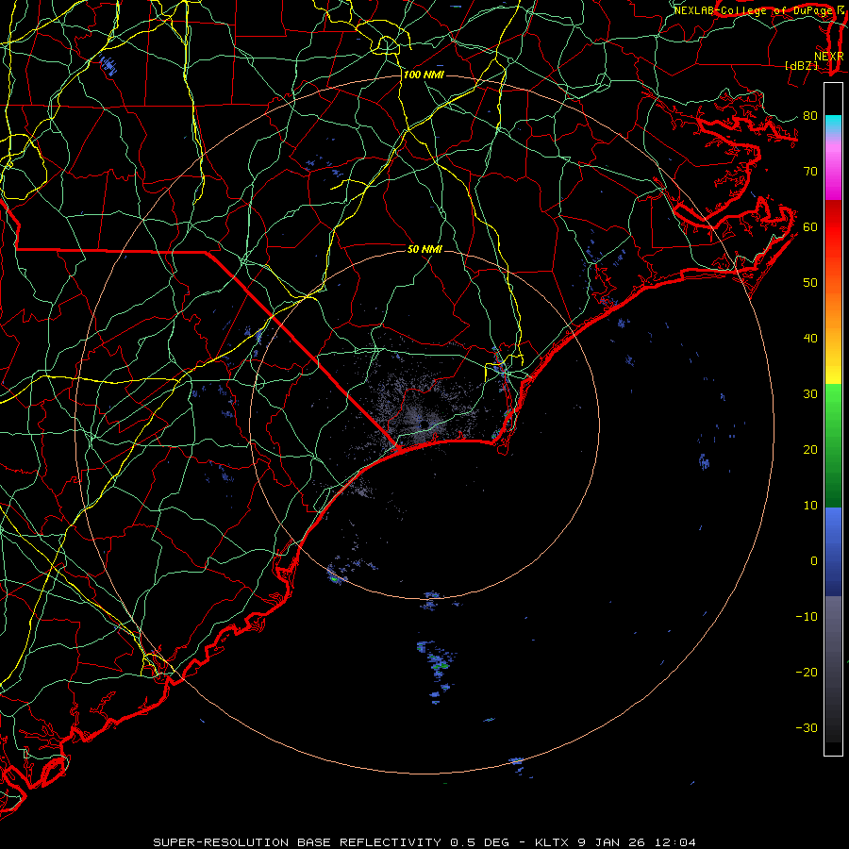Click "SUPER-RESOLUTION BASE REFLECTIVITY" in the caption
Screen dimensions: 849x849
297,842
